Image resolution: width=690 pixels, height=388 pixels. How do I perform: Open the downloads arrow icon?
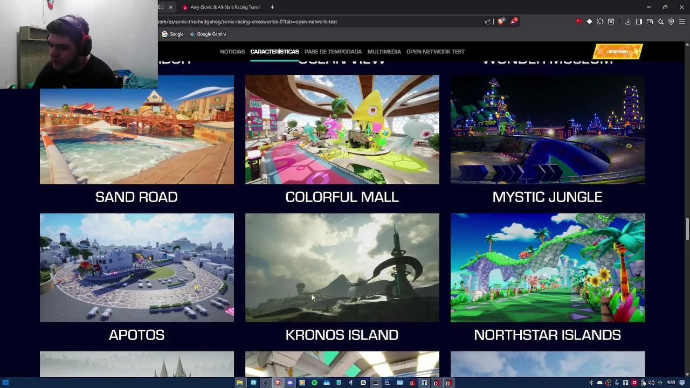click(x=628, y=22)
